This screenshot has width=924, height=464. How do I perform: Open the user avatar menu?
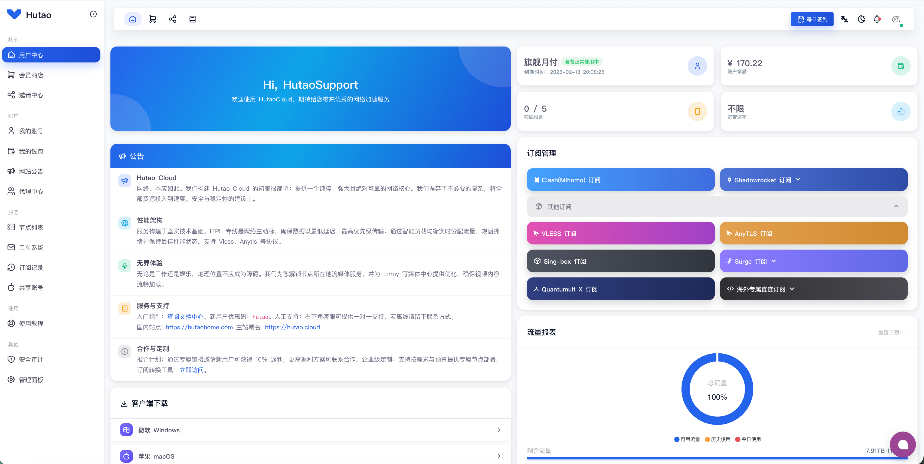(x=896, y=19)
